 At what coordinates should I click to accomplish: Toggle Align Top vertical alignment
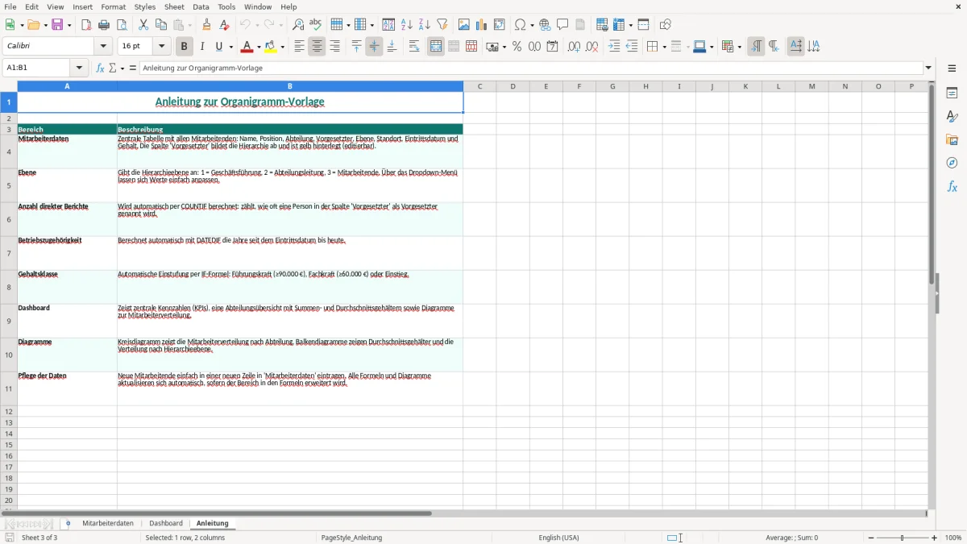(356, 47)
